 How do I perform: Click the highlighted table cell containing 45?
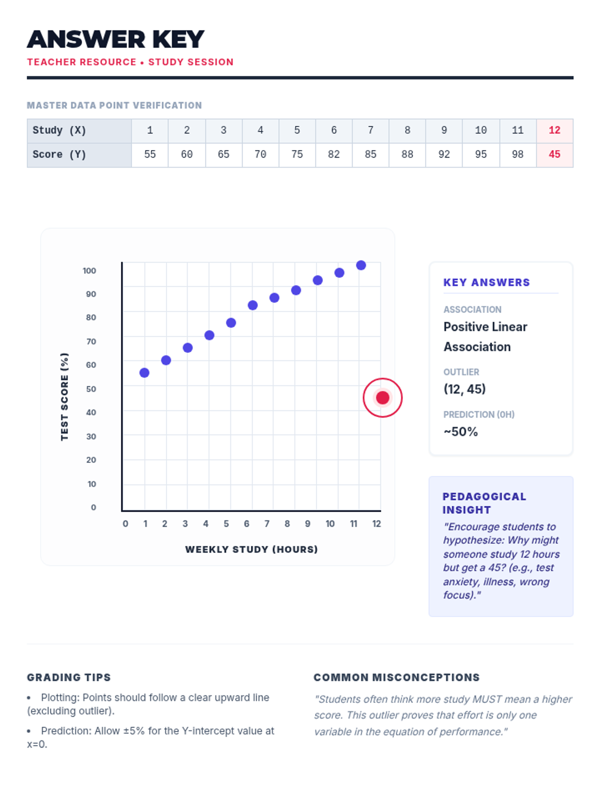pyautogui.click(x=554, y=154)
